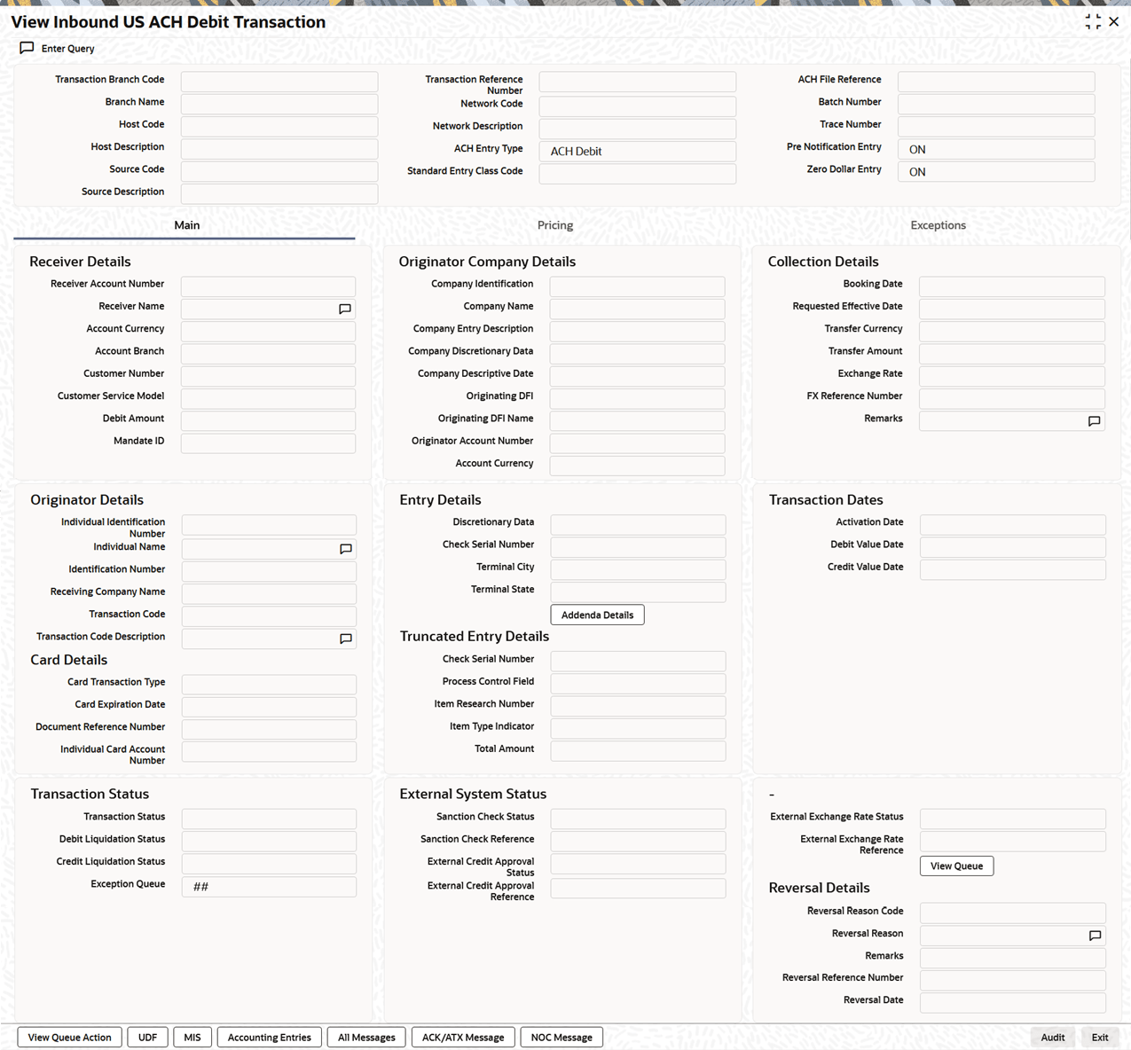
Task: Click the Mandate ID field
Action: coord(268,443)
